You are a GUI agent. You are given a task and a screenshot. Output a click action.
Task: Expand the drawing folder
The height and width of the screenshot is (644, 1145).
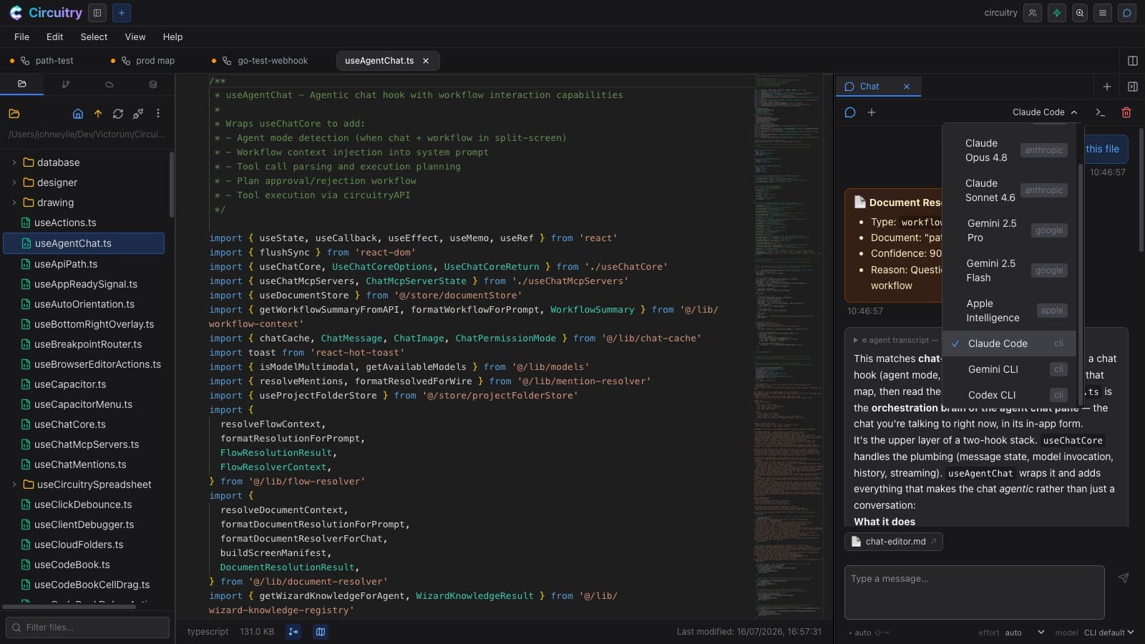(x=14, y=203)
